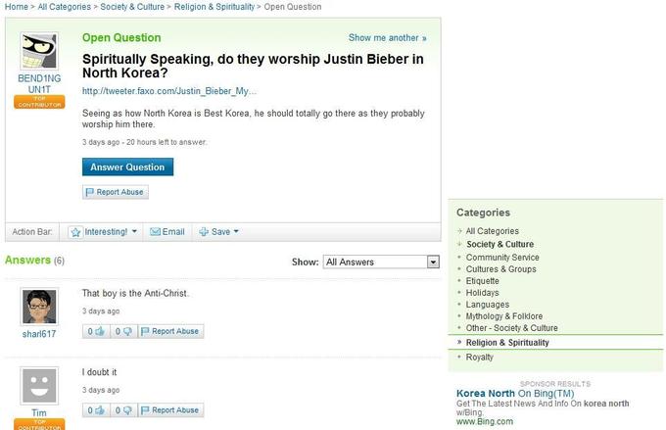Click Report Abuse under the question
The height and width of the screenshot is (430, 666).
pos(116,192)
